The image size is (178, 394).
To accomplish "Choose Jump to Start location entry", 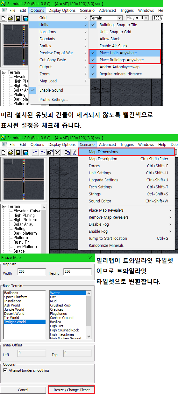I will 126,239.
